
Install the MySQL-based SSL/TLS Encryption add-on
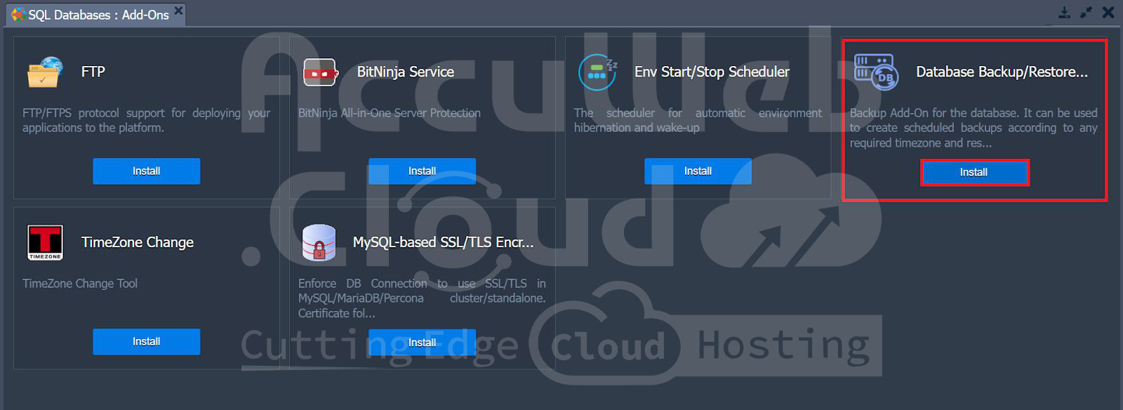(422, 342)
